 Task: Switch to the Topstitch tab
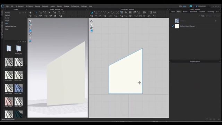[202, 11]
